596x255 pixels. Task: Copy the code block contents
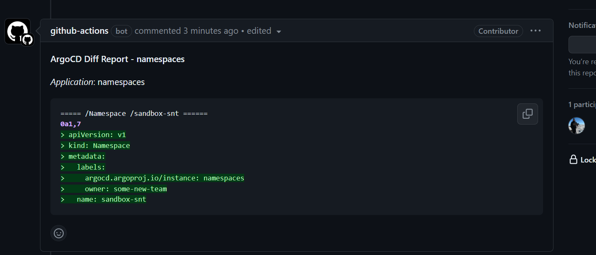pyautogui.click(x=527, y=114)
